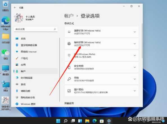The image size is (167, 124).
Task: Expand the 安全密钥 security key chevron
Action: click(x=135, y=67)
